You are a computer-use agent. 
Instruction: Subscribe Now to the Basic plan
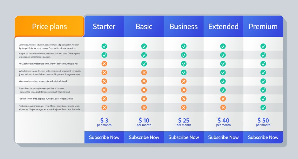(x=144, y=137)
